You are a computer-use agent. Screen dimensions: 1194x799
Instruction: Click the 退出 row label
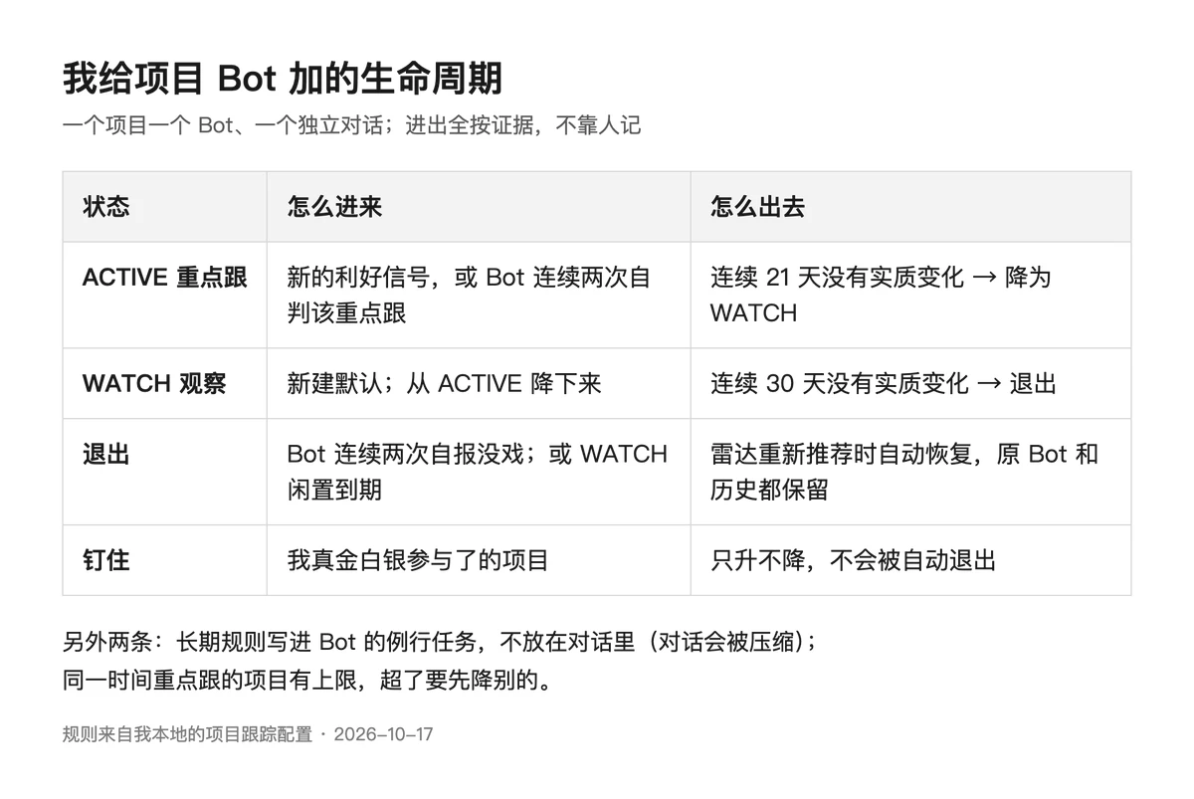[x=106, y=455]
